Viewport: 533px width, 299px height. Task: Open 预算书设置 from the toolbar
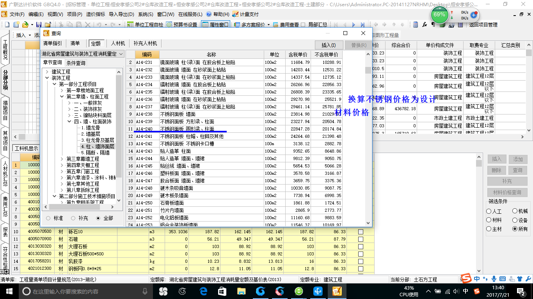tap(182, 25)
